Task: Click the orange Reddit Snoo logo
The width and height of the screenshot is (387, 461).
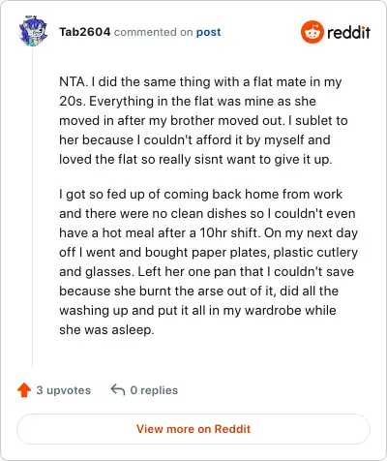Action: point(312,32)
